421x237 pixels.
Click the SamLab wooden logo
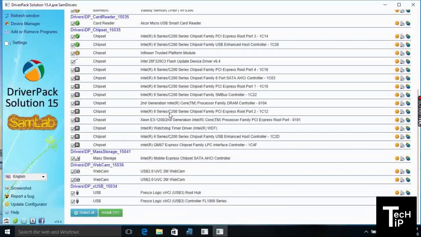(x=33, y=122)
